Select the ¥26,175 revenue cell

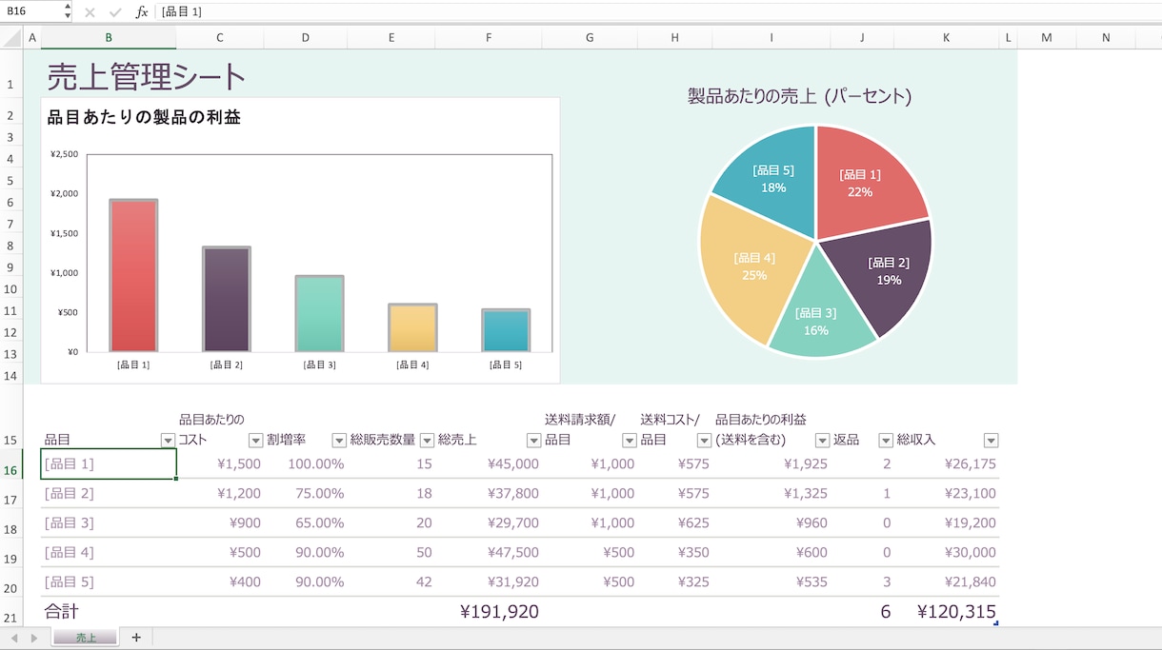[x=947, y=463]
